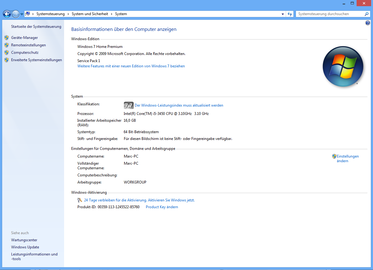Maximize the window with the maximize button
Viewport: 373px width, 270px height.
click(352, 3)
